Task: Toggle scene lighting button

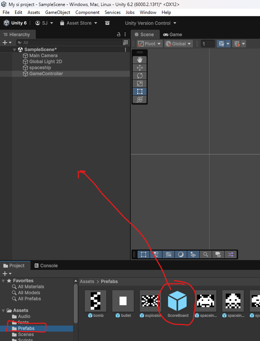Action: [x=180, y=254]
